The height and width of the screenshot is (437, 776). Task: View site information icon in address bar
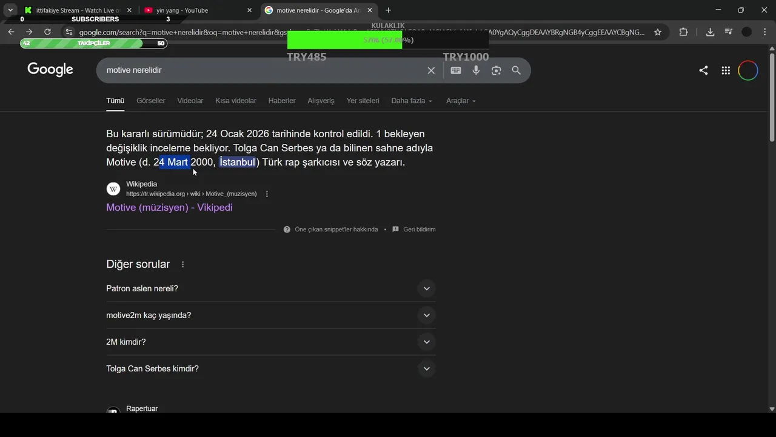[x=69, y=32]
